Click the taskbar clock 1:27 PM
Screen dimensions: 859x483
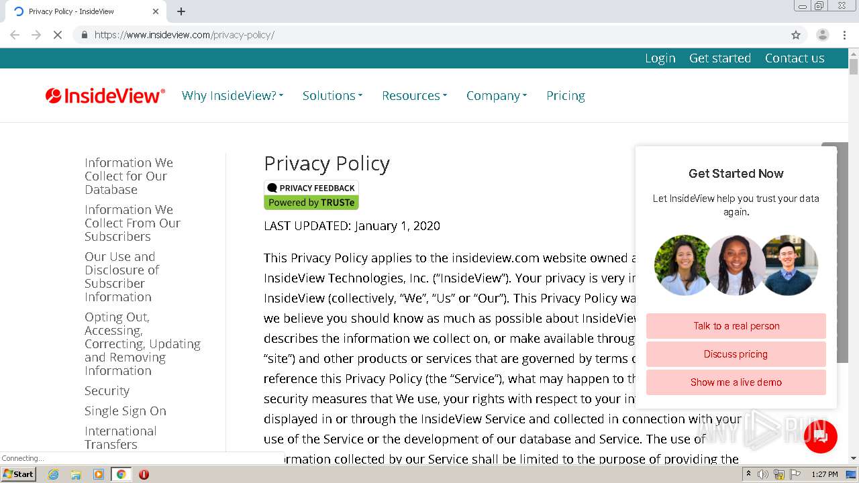(824, 474)
